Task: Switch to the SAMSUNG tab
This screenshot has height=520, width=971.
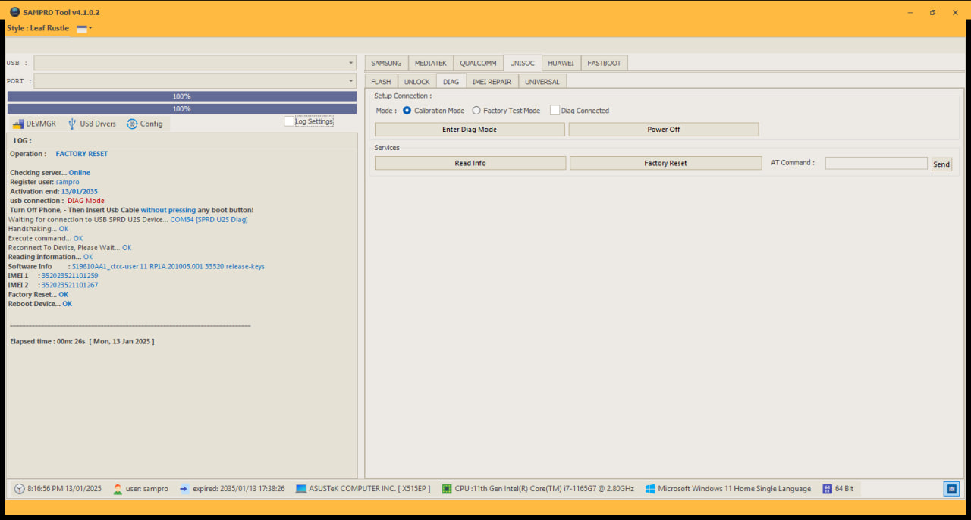Action: 386,63
